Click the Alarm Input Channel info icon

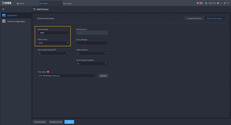pyautogui.click(x=55, y=50)
